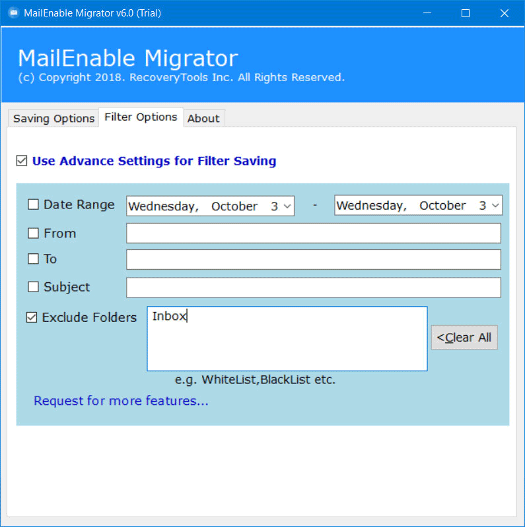Switch to the Saving Options tab
Image resolution: width=525 pixels, height=527 pixels.
(x=53, y=118)
